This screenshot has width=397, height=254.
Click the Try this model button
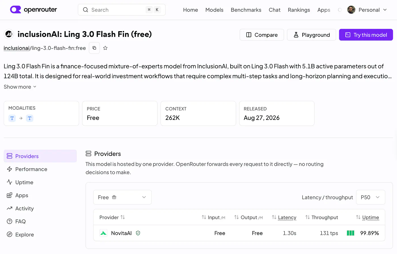[366, 35]
